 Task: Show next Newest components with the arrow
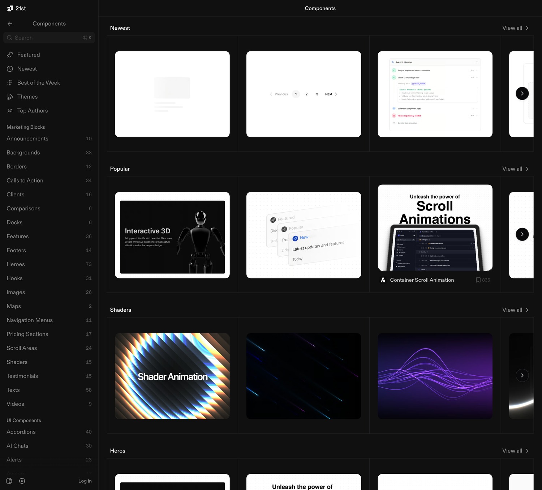click(x=522, y=93)
